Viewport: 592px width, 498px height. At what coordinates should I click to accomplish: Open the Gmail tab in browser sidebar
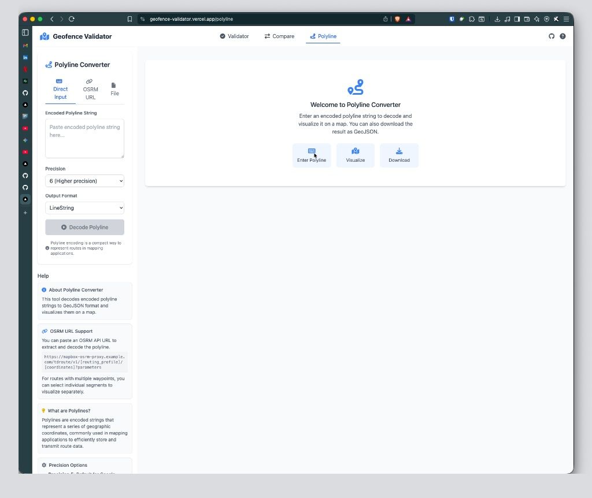click(x=25, y=46)
